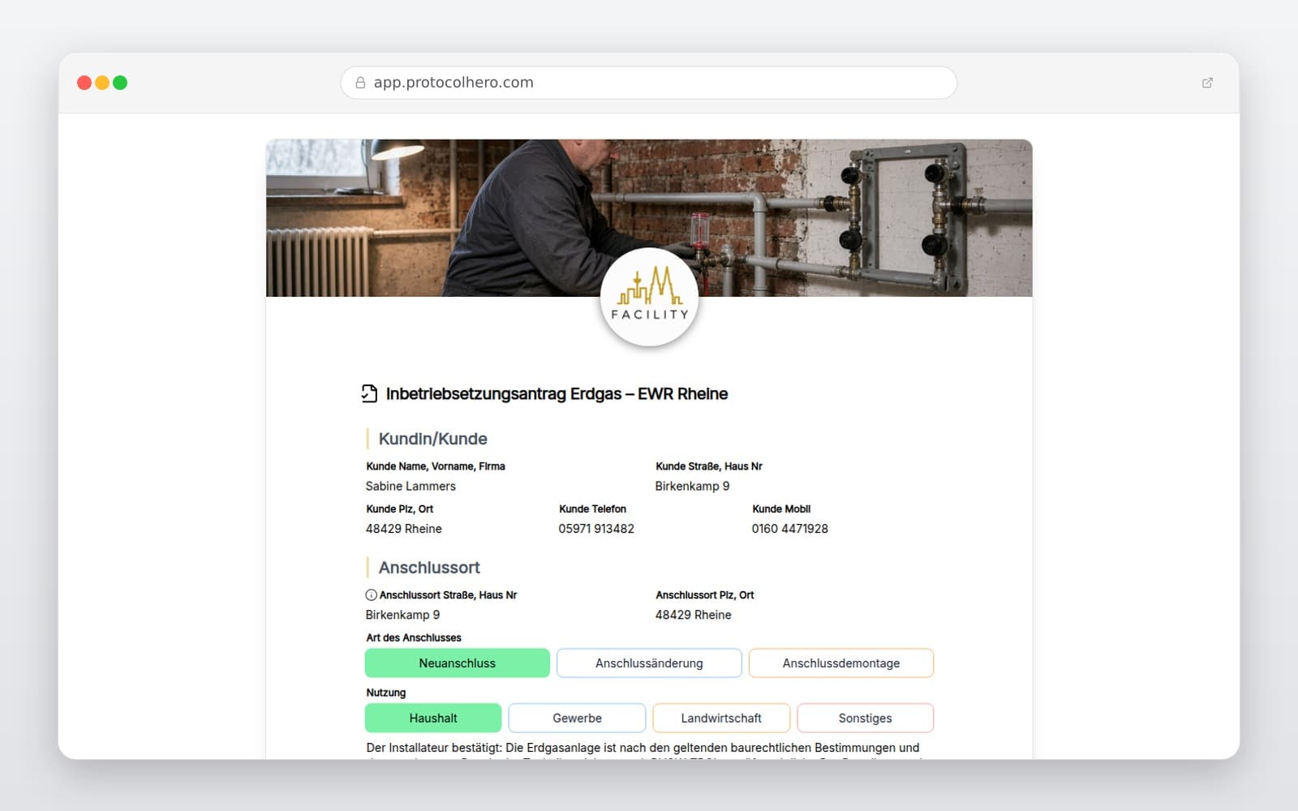Viewport: 1298px width, 811px height.
Task: Open the info icon next to Anschlussort Straße
Action: [371, 595]
